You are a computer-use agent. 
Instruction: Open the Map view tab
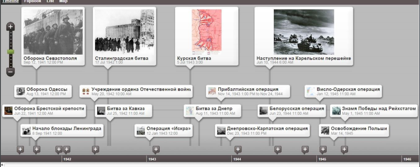63,1
